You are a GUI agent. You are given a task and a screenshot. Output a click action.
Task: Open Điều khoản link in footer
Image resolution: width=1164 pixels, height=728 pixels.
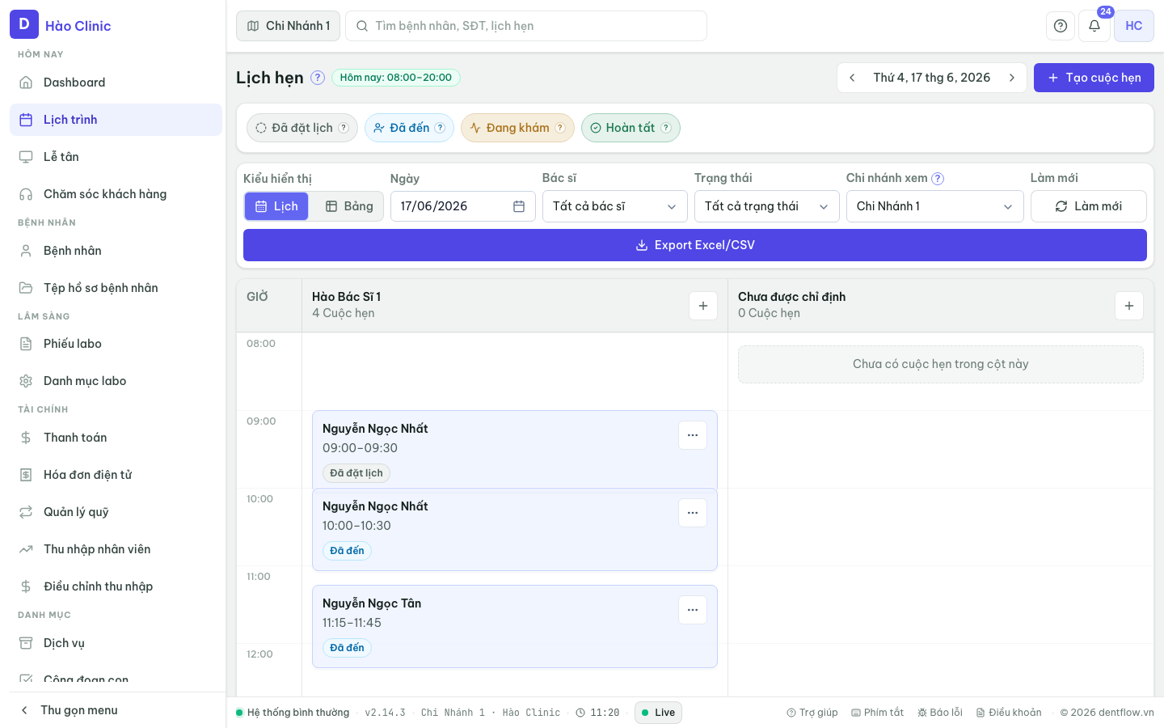pyautogui.click(x=1008, y=713)
